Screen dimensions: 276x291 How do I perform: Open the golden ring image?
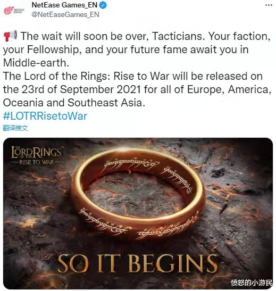click(x=138, y=213)
